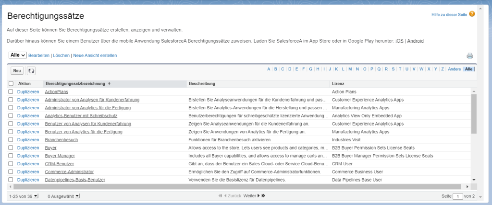Image resolution: width=492 pixels, height=205 pixels.
Task: Open Neue Ansicht erstellen link
Action: coord(95,56)
